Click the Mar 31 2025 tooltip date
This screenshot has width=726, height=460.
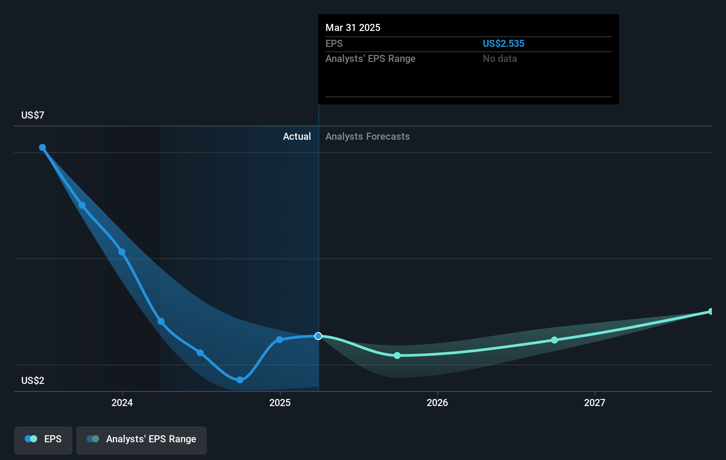coord(353,27)
